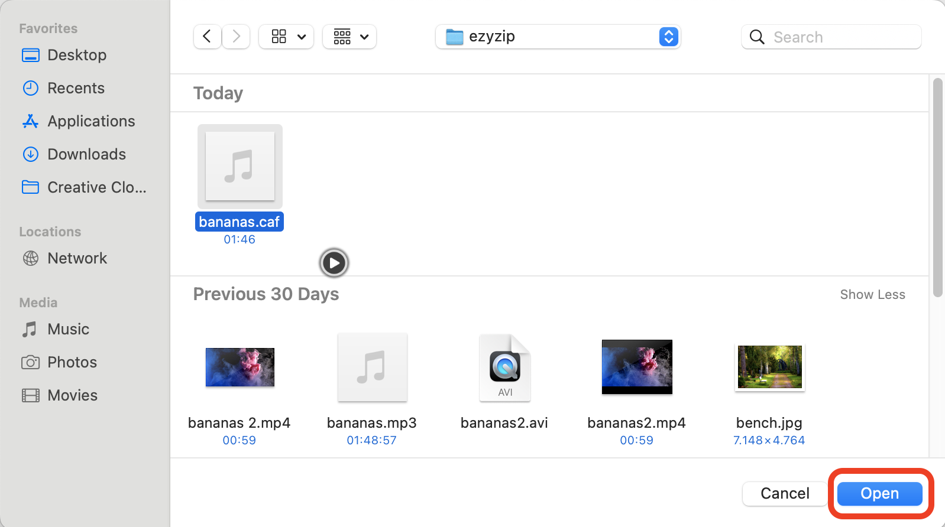Click the 7.148×4.764 dimensions under bench.jpg

click(x=769, y=440)
